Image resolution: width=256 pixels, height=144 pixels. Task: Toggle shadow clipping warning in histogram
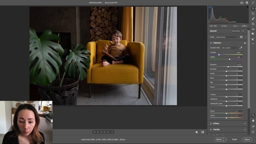210,7
